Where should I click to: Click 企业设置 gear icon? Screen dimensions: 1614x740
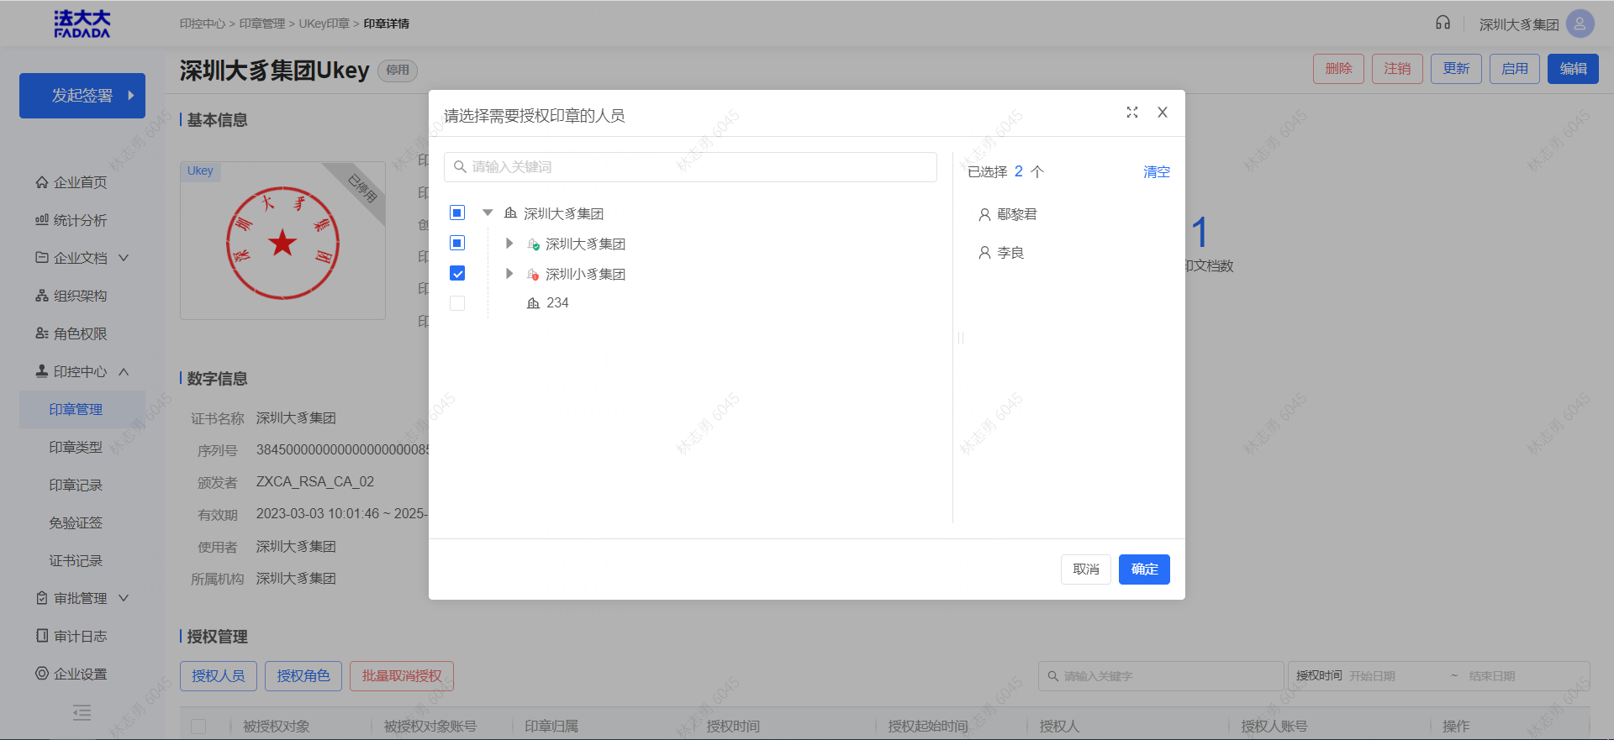tap(42, 673)
